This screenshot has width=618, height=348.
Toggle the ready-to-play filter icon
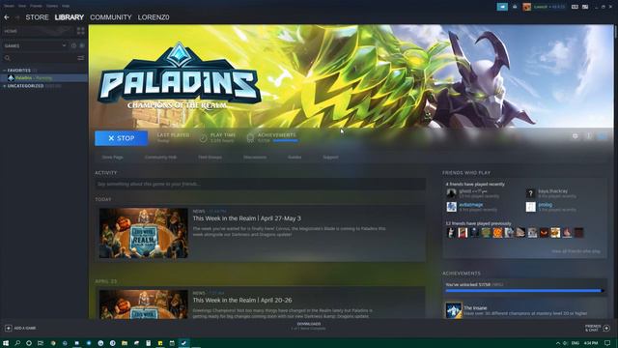(82, 45)
